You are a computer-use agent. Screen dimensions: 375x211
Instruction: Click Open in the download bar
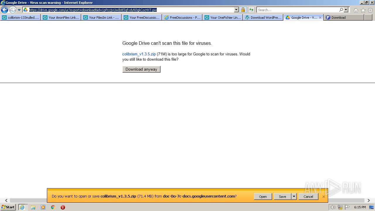[263, 196]
